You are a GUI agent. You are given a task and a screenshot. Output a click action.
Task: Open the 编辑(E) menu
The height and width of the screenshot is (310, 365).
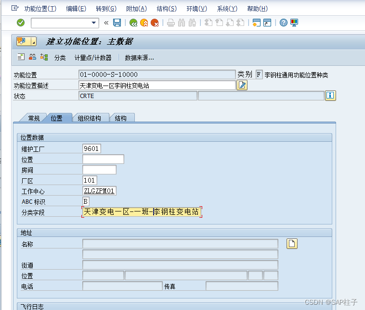click(x=76, y=9)
